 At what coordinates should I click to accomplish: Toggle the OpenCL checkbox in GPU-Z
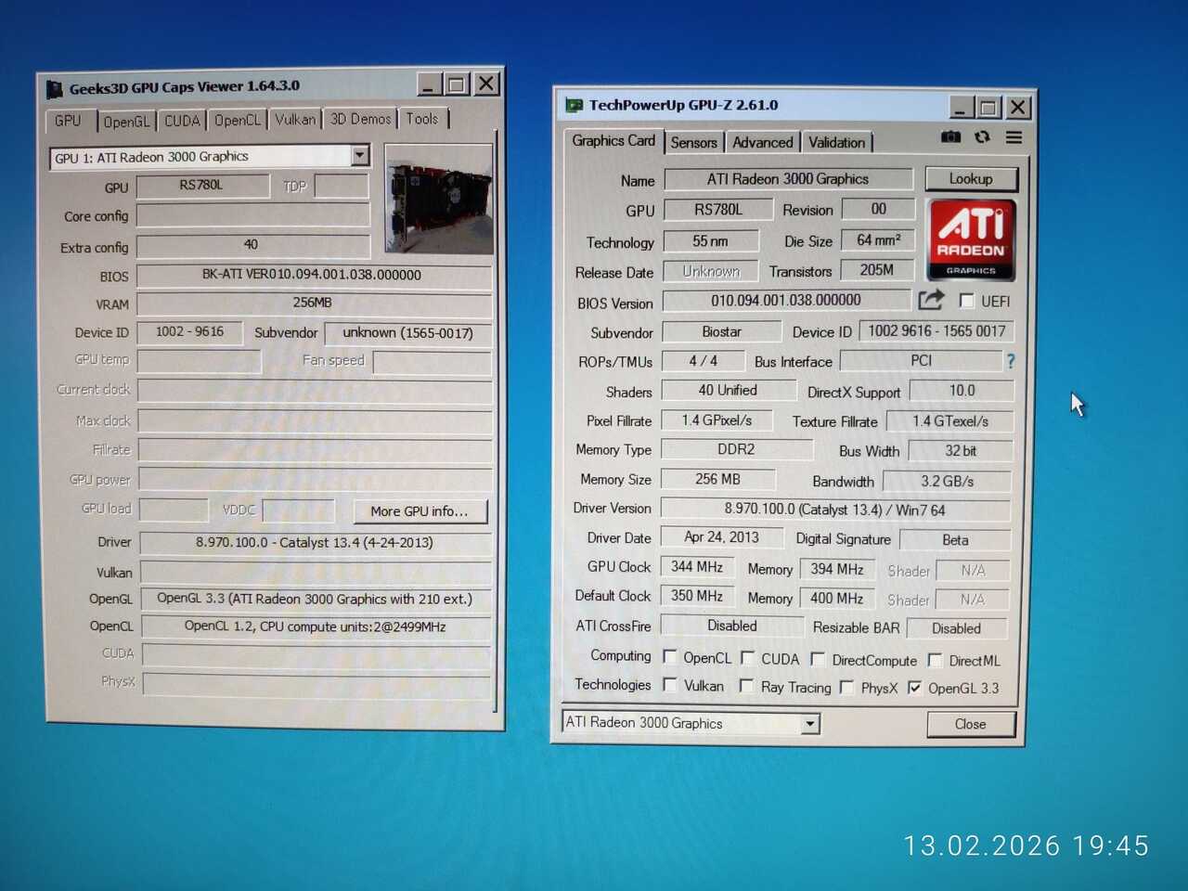click(669, 657)
